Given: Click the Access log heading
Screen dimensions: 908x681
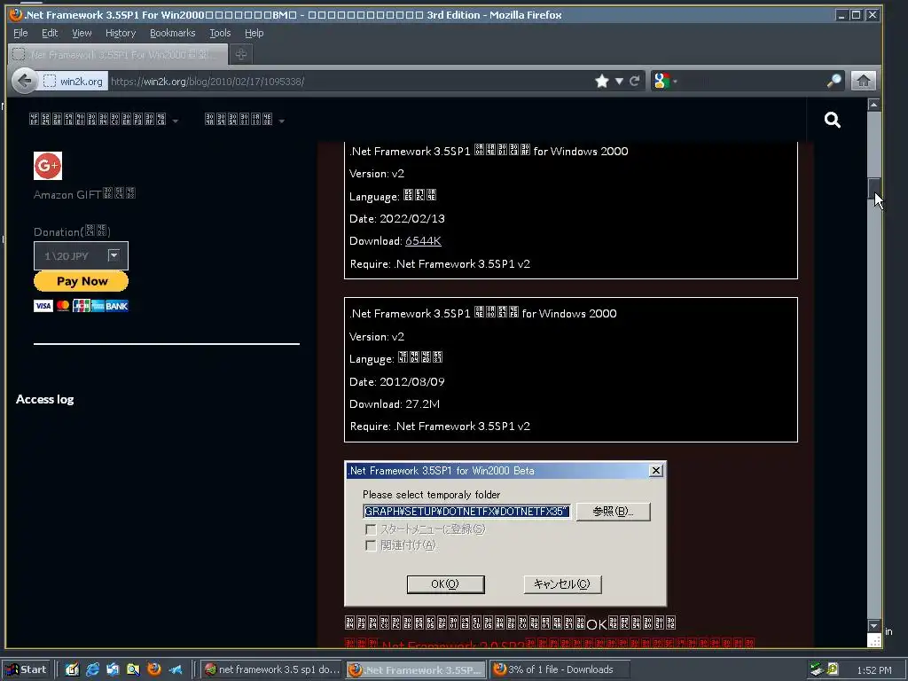Looking at the screenshot, I should tap(44, 400).
